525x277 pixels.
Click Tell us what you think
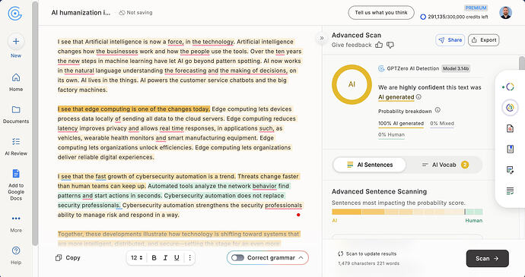point(381,13)
